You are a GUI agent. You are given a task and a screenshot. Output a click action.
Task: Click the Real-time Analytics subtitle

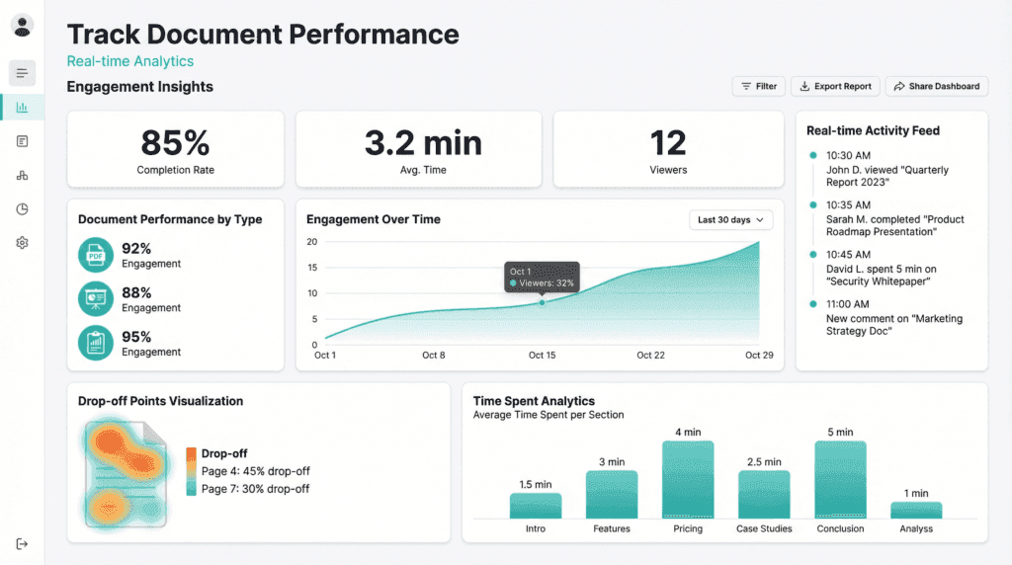(x=130, y=61)
